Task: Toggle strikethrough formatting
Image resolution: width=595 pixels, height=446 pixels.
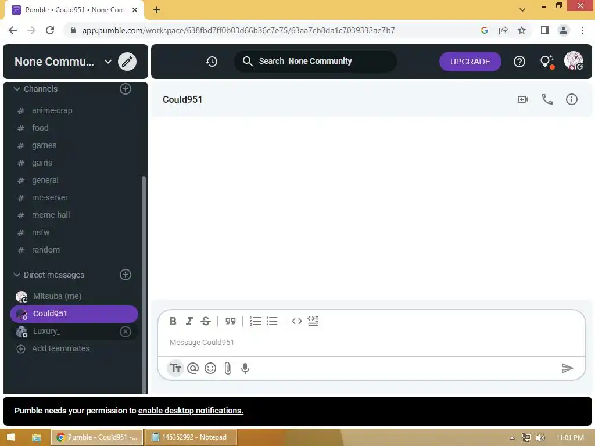Action: tap(206, 321)
